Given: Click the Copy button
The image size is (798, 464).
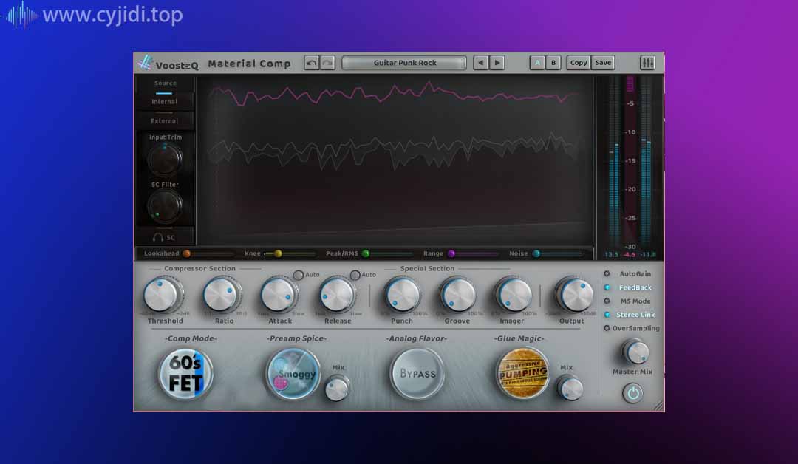Looking at the screenshot, I should [578, 63].
